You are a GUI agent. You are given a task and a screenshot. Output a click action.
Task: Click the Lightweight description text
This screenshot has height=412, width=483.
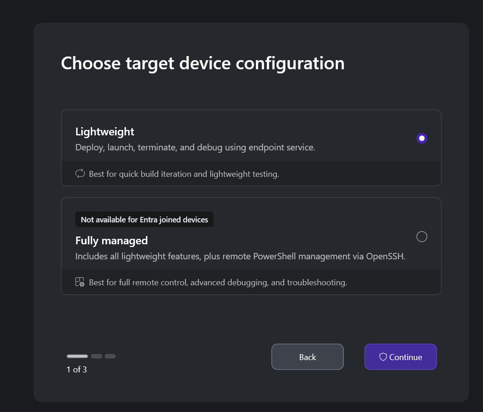coord(195,147)
